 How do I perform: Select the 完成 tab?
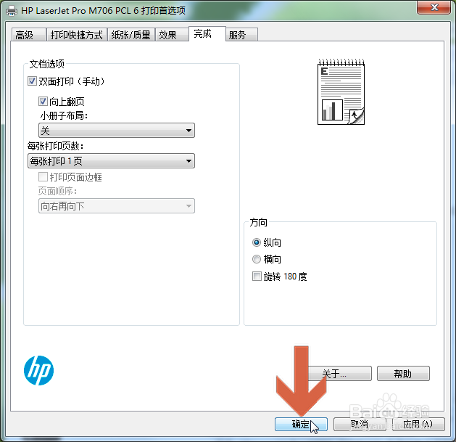[x=207, y=34]
